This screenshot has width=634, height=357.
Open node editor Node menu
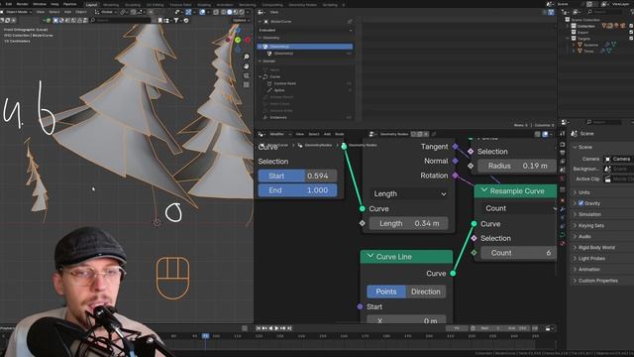pos(340,134)
